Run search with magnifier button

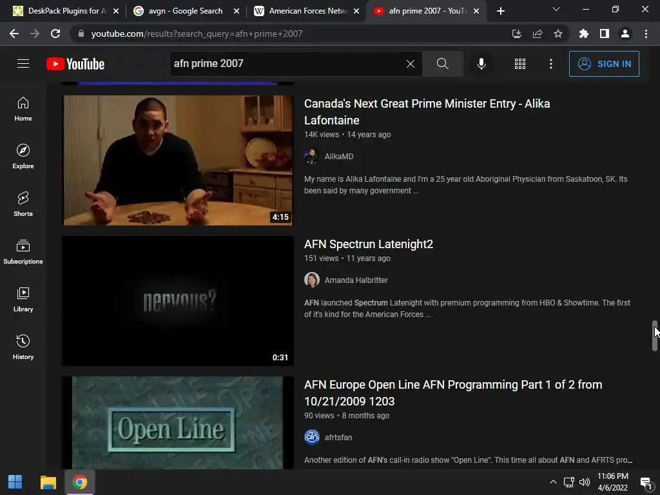442,64
